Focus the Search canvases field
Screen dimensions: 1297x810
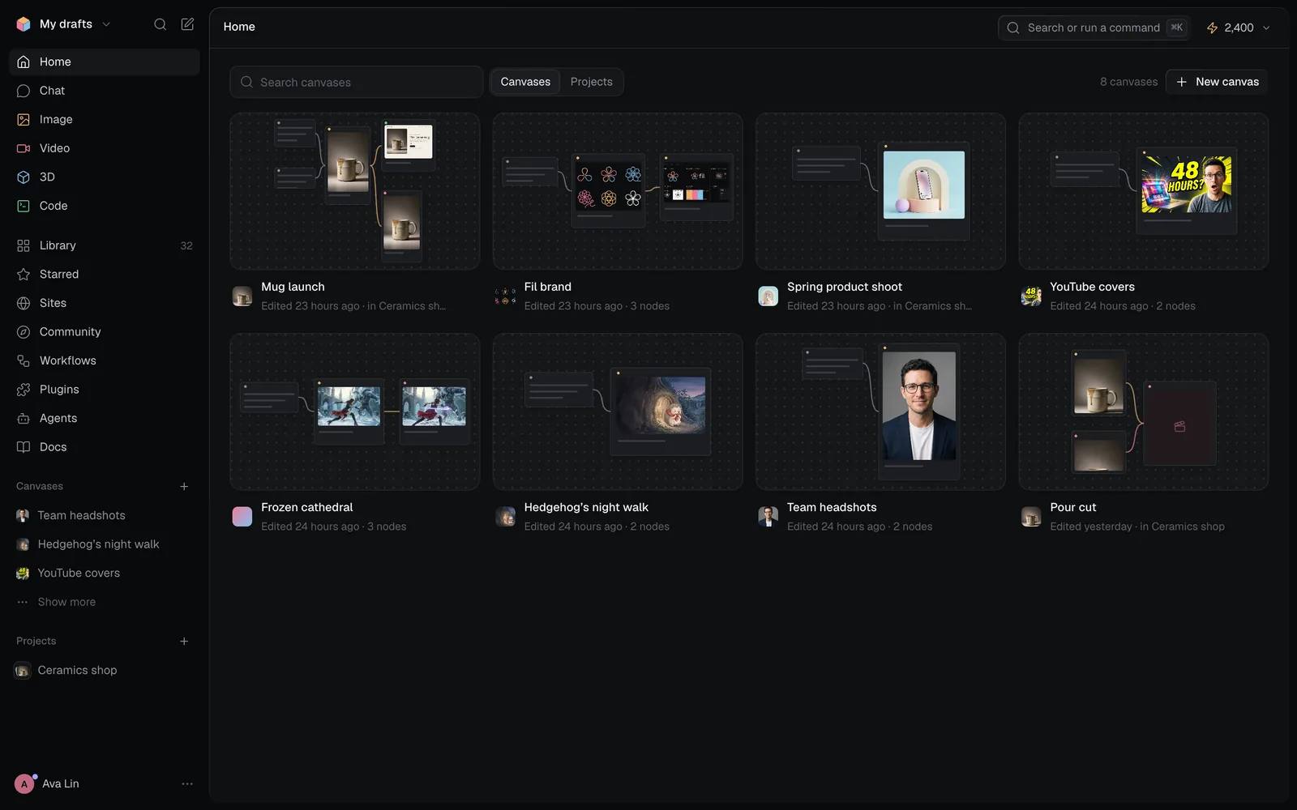(x=357, y=82)
